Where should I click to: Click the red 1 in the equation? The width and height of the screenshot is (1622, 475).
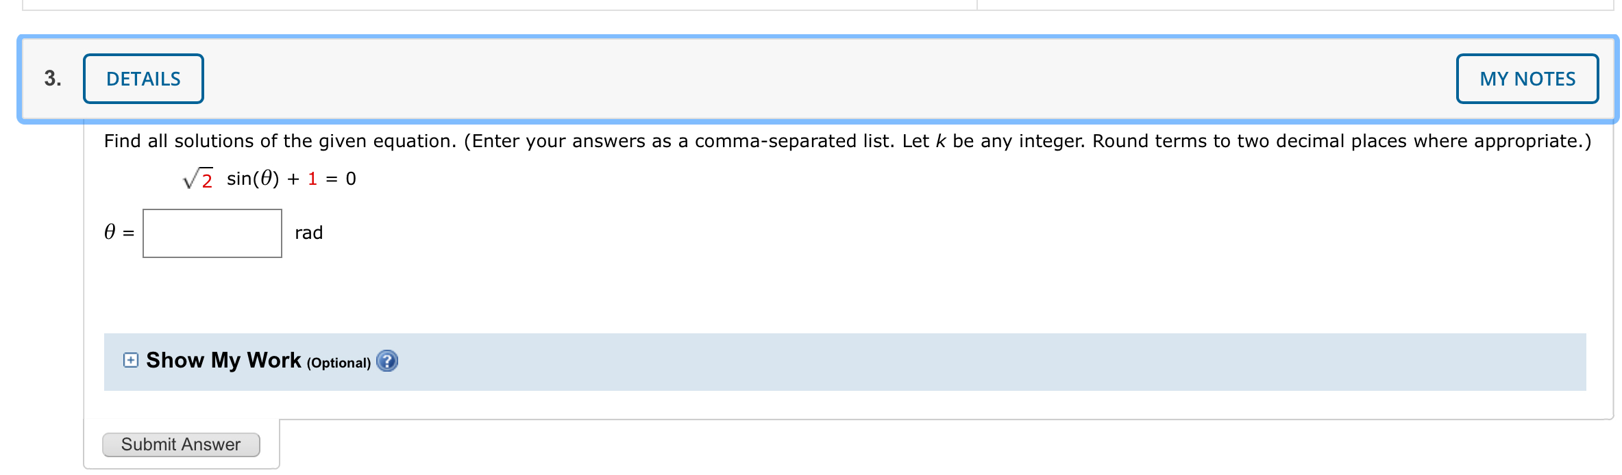click(x=312, y=179)
